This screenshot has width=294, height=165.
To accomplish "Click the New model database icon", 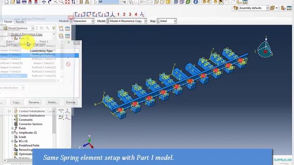I will tap(6, 2).
